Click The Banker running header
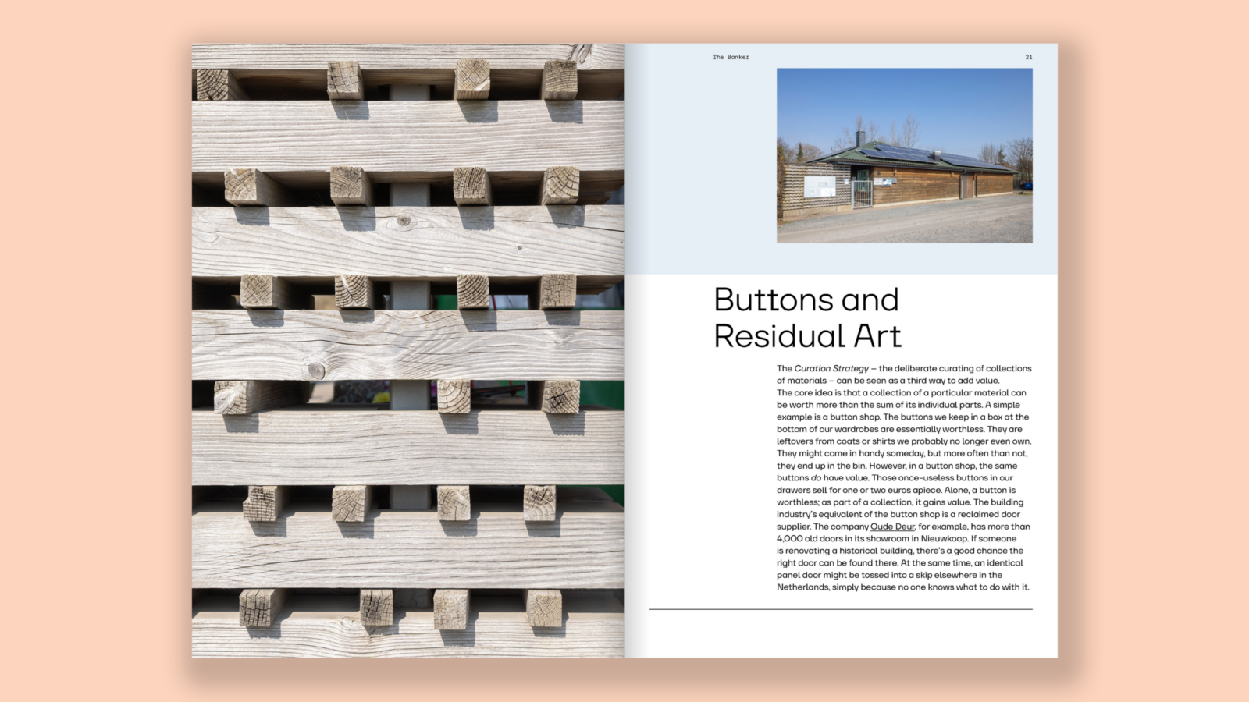Screen dimensions: 1249x702 [x=730, y=57]
